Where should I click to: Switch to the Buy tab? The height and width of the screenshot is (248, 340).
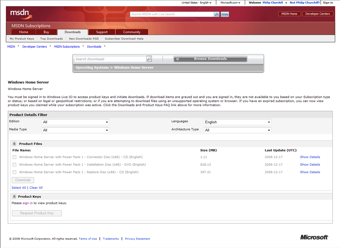[46, 32]
